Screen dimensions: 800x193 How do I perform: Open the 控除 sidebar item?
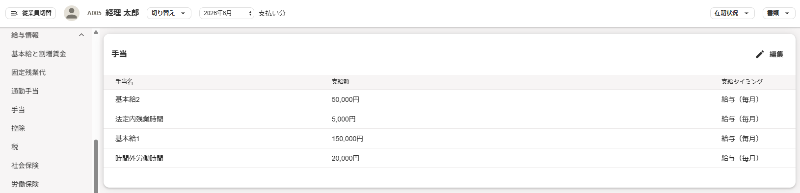pos(18,128)
